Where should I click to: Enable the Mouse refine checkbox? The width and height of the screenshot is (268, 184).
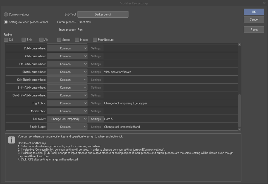77,40
